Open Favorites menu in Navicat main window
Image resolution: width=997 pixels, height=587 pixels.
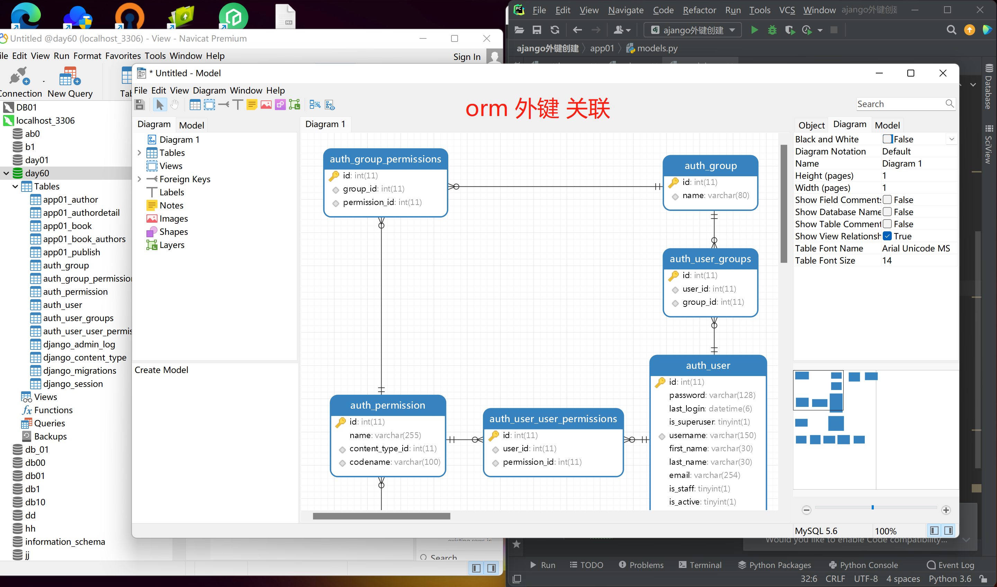123,56
